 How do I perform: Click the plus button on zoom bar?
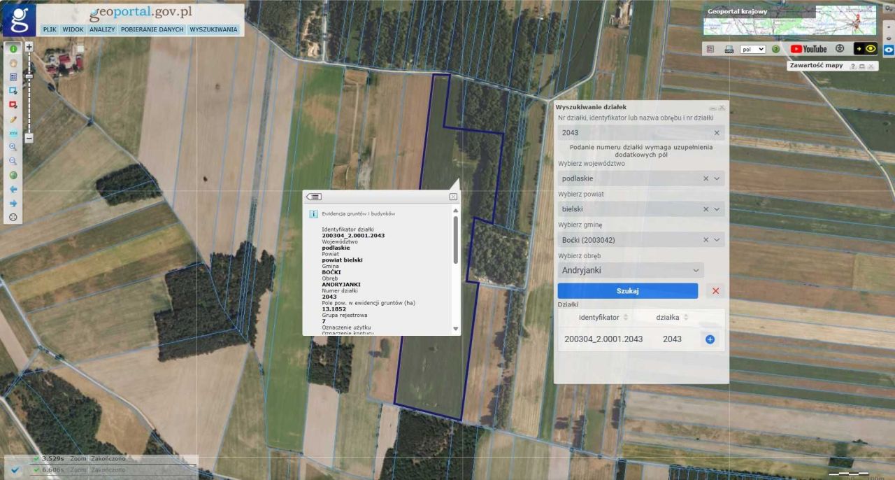pyautogui.click(x=29, y=47)
